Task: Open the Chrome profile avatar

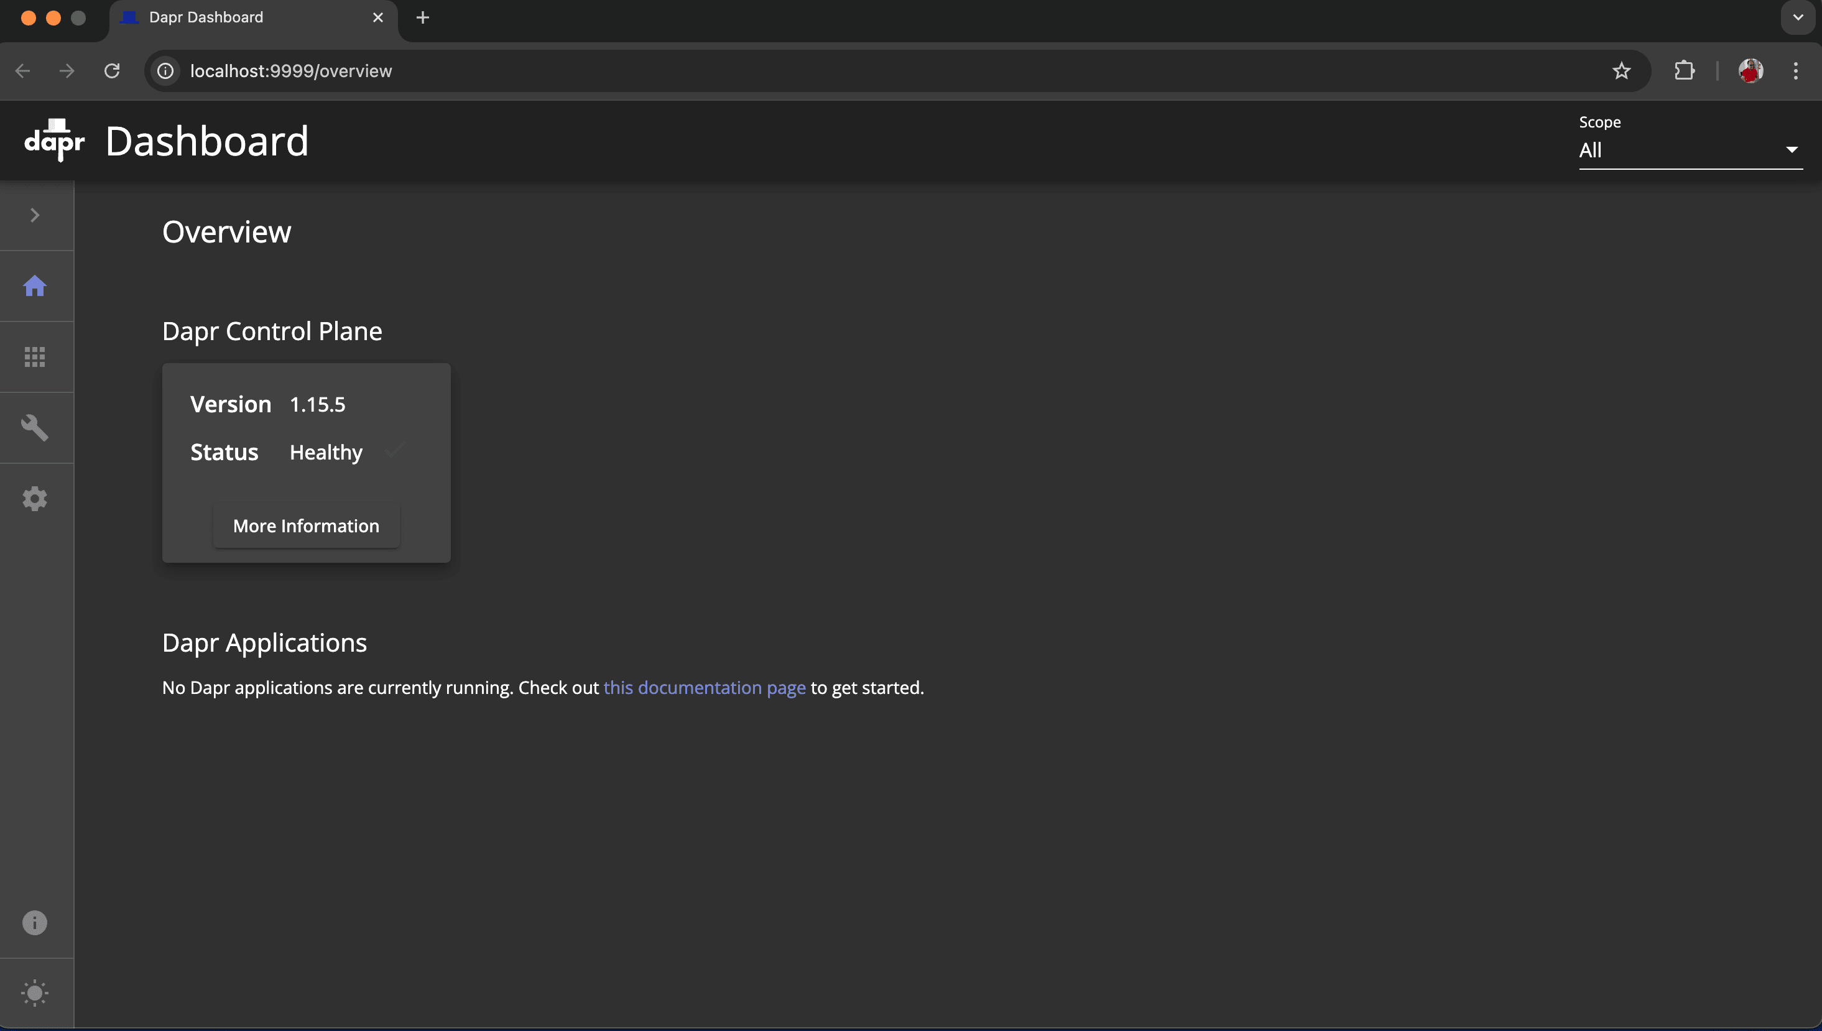Action: point(1750,71)
